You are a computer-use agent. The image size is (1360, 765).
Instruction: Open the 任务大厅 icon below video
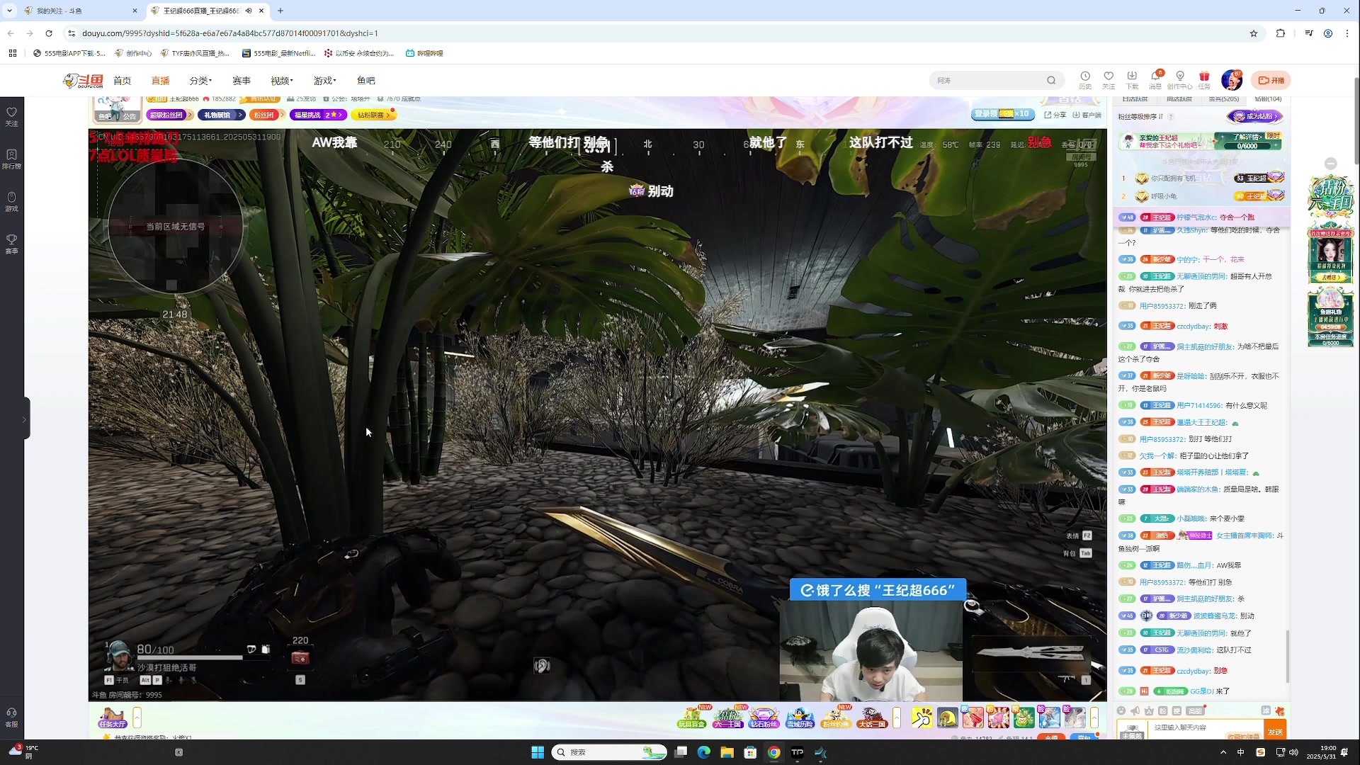(x=112, y=718)
